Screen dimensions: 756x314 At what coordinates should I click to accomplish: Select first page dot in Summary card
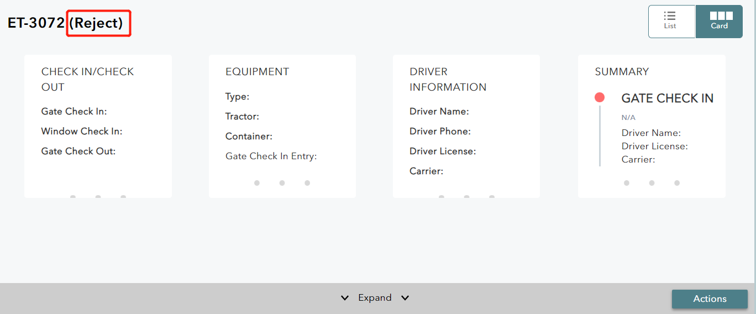point(627,183)
